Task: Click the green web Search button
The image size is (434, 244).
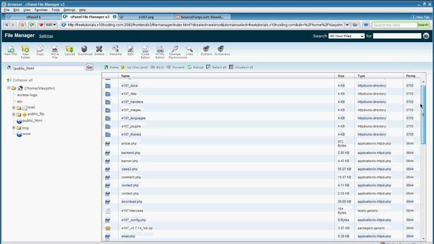Action: [x=423, y=25]
